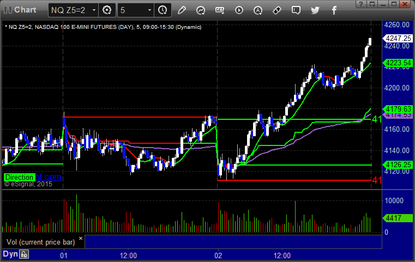Click the 10000 volume axis label
The height and width of the screenshot is (262, 415).
394,200
